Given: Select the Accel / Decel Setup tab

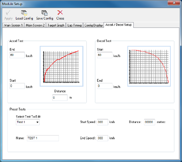Looking at the screenshot, I should [x=119, y=25].
